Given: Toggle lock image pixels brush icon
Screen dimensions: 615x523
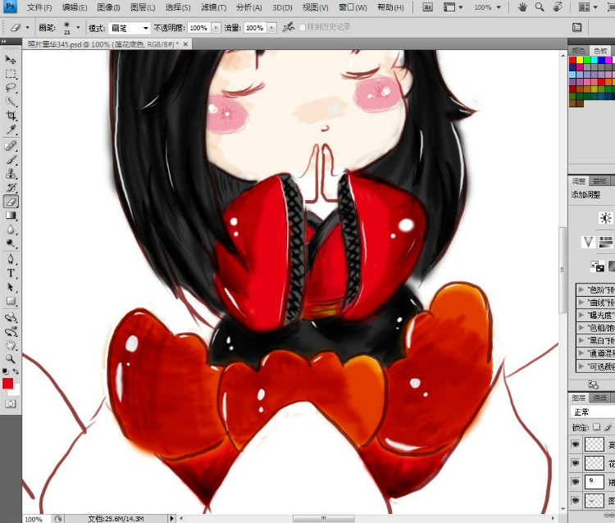Looking at the screenshot, I should pos(608,427).
